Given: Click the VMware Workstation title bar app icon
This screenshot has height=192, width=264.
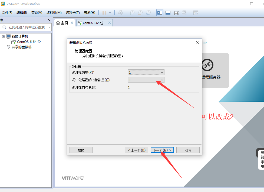Looking at the screenshot, I should pos(3,4).
